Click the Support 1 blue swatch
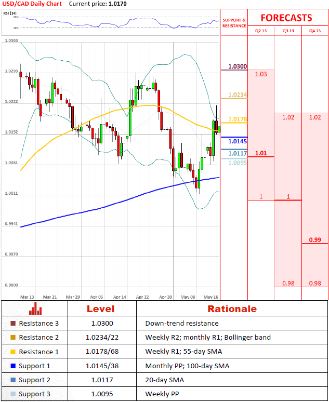Viewport: 329px width, 402px height. [x=13, y=366]
